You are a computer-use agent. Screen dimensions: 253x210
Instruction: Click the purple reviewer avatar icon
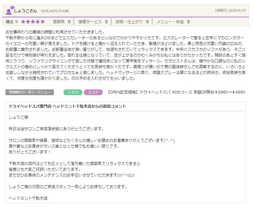click(10, 11)
